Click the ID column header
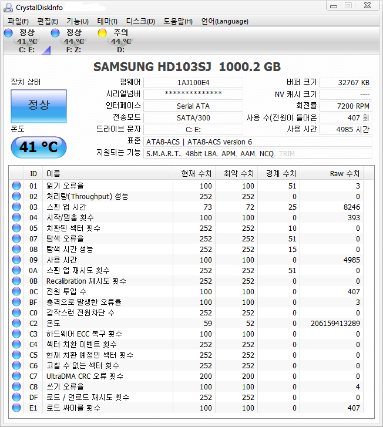Screen dimensions: 383x427 coord(33,174)
